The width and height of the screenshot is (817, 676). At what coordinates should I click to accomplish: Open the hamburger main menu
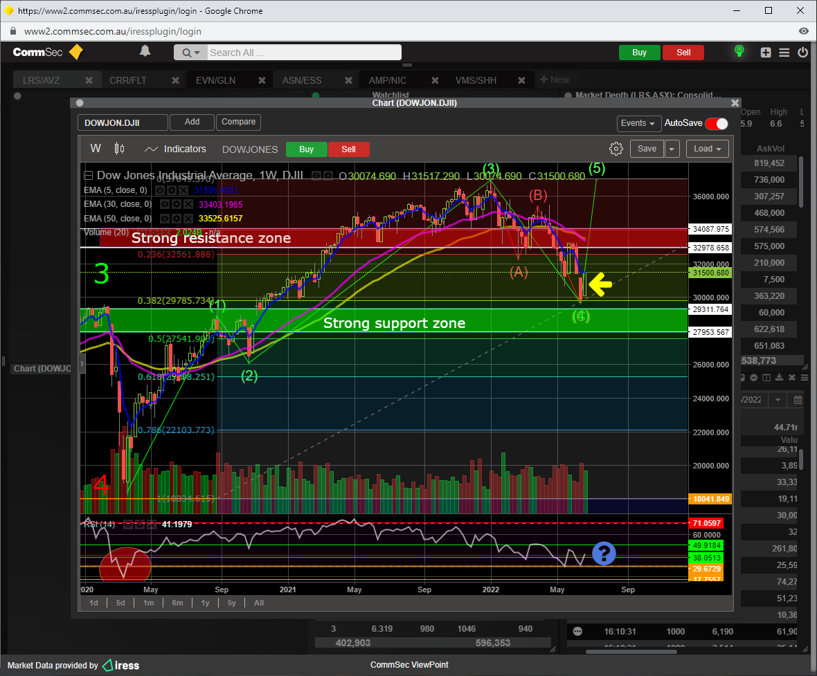coord(784,53)
